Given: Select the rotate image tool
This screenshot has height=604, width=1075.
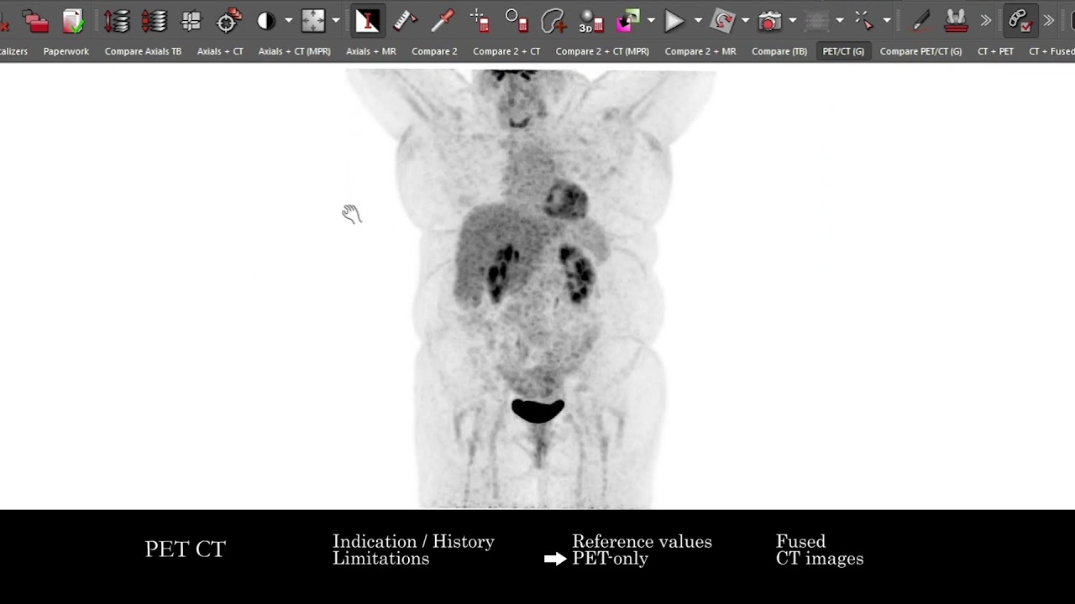Looking at the screenshot, I should [722, 21].
